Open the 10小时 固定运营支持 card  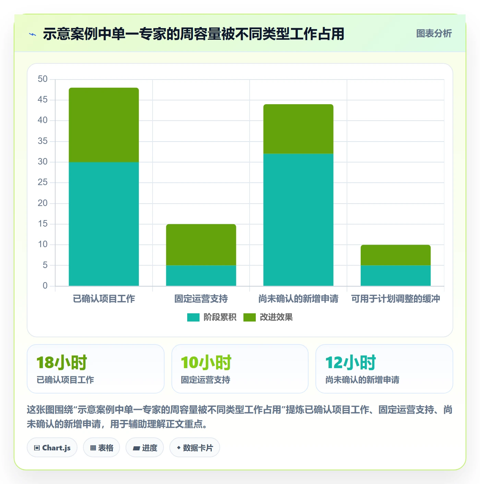(240, 369)
